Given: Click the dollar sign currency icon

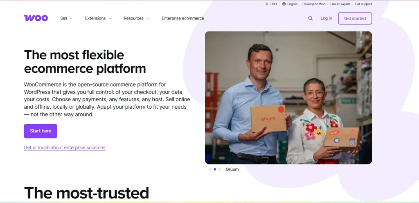Looking at the screenshot, I should click(x=267, y=4).
